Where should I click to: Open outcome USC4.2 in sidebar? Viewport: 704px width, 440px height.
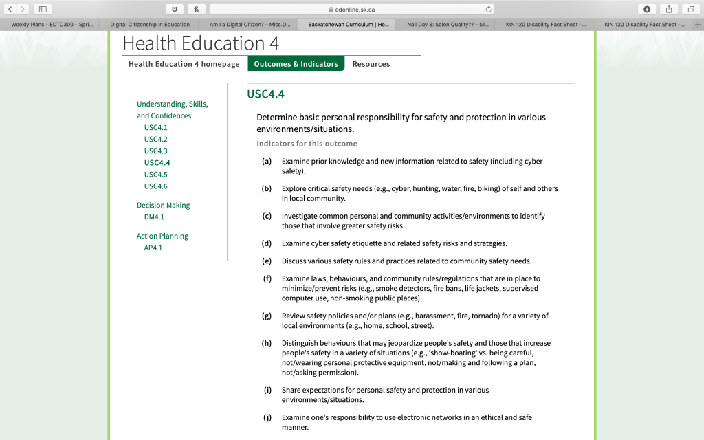coord(155,139)
